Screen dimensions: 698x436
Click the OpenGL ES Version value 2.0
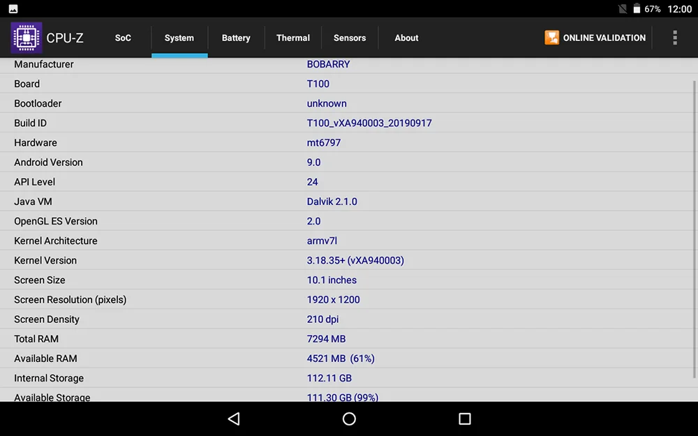click(x=313, y=221)
